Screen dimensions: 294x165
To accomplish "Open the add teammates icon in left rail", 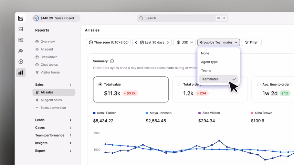I will [21, 51].
